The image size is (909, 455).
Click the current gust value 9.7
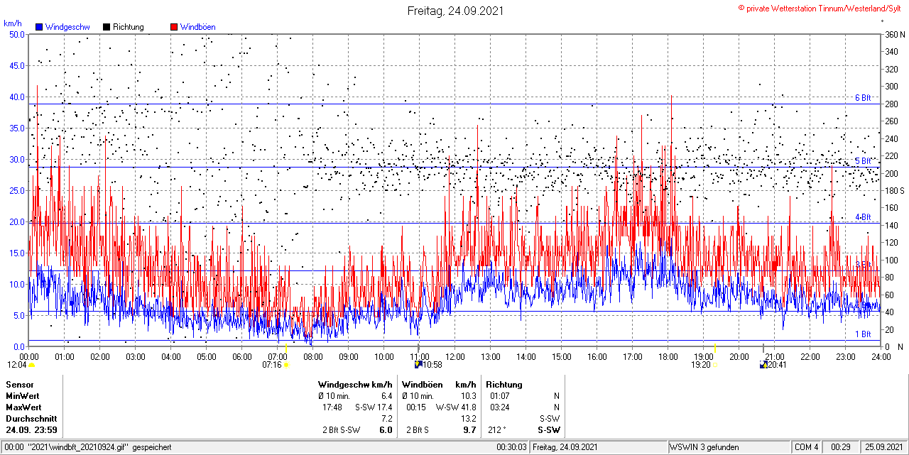tap(469, 430)
